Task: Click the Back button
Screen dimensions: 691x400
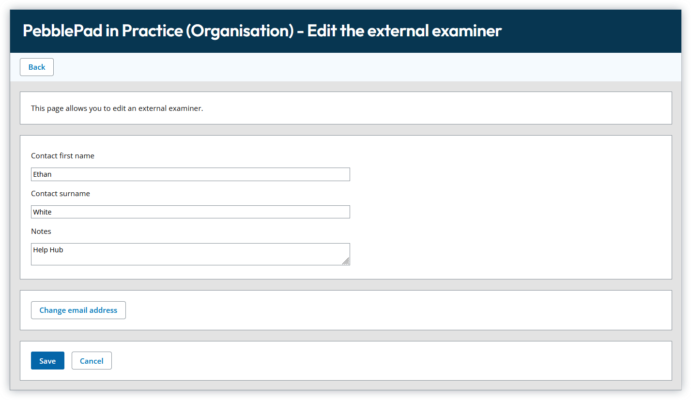Action: click(37, 67)
